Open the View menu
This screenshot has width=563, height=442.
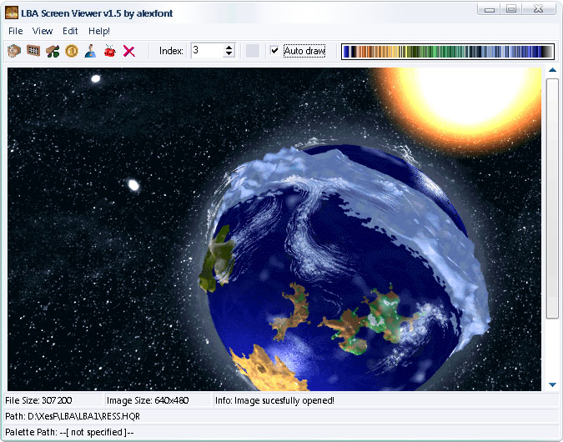[43, 31]
